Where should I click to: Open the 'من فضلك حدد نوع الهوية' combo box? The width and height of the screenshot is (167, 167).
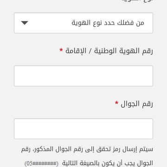coord(83,23)
